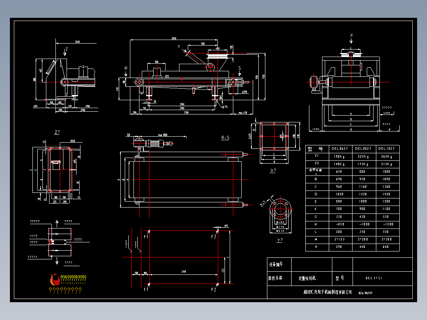
Task: Select '950' in row B
Action: [362, 179]
